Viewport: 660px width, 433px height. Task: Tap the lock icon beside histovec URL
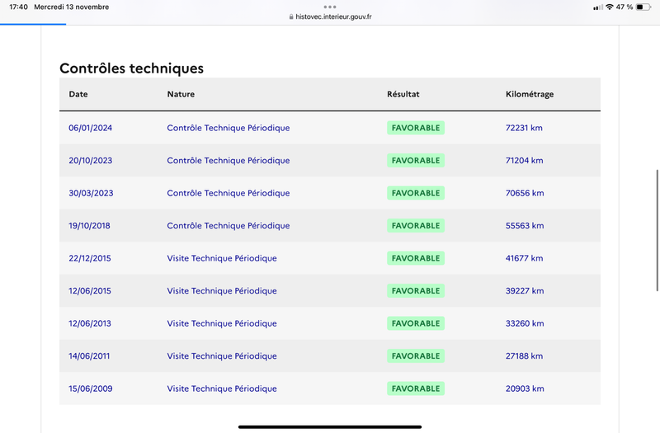pos(291,16)
